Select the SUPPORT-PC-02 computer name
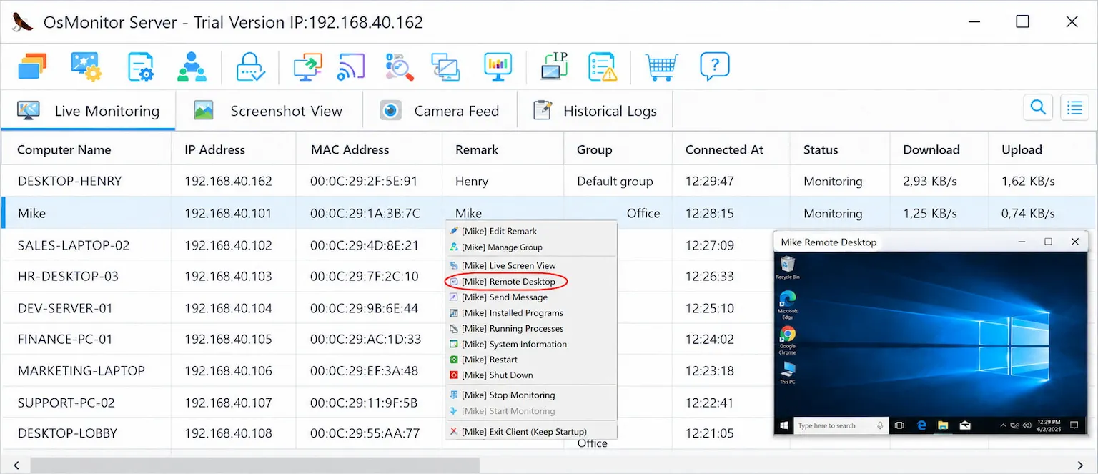1098x474 pixels. (x=66, y=403)
